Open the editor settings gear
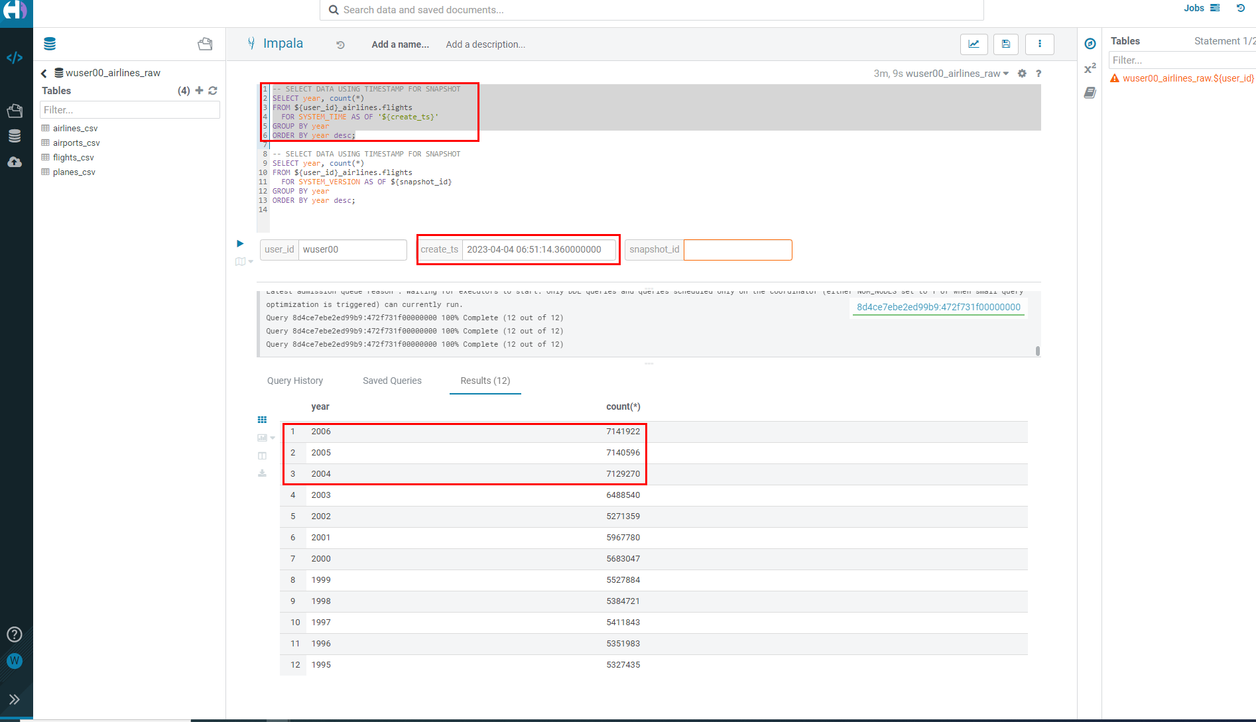 click(x=1022, y=74)
